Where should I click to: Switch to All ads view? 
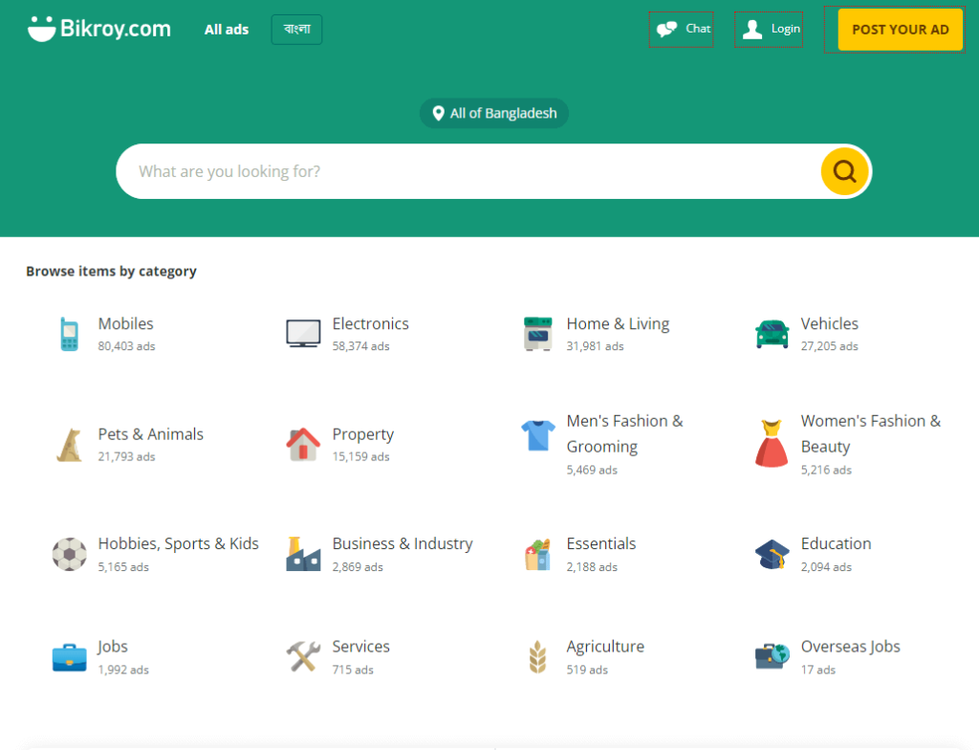click(x=226, y=30)
